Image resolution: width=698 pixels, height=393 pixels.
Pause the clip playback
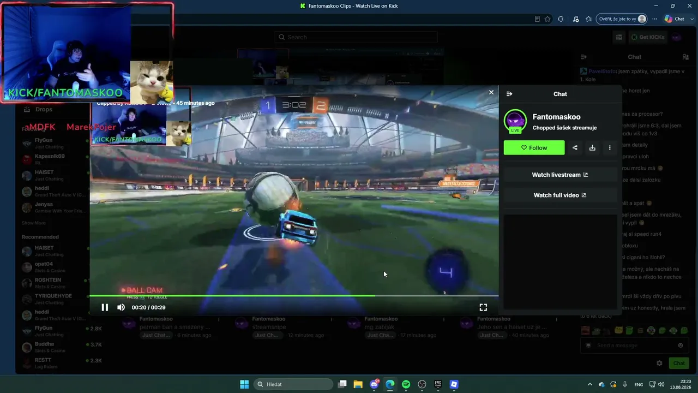[105, 307]
